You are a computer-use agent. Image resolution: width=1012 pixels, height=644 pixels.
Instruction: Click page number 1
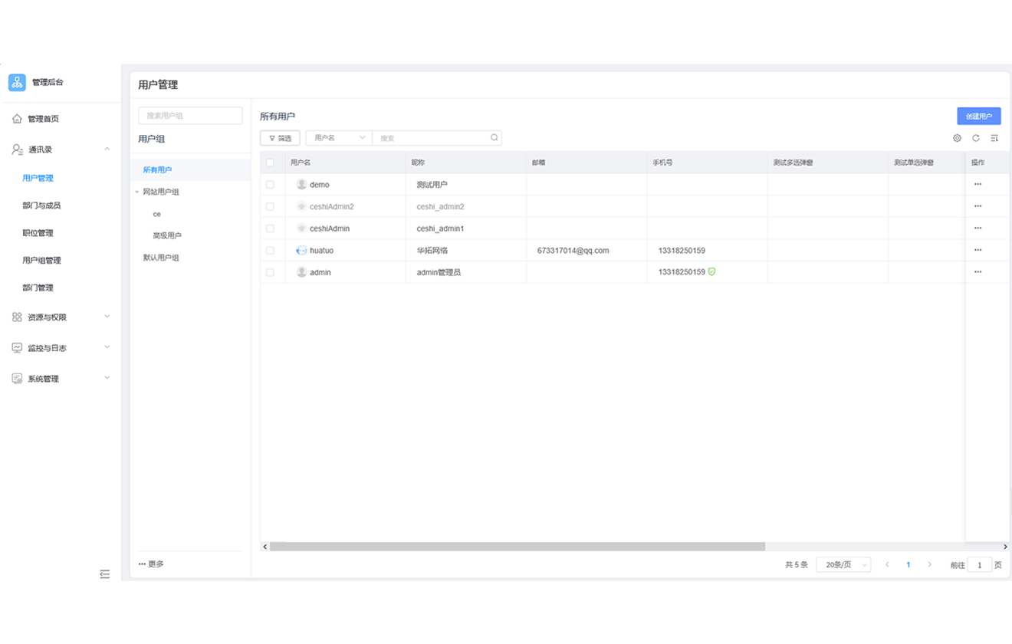[909, 565]
